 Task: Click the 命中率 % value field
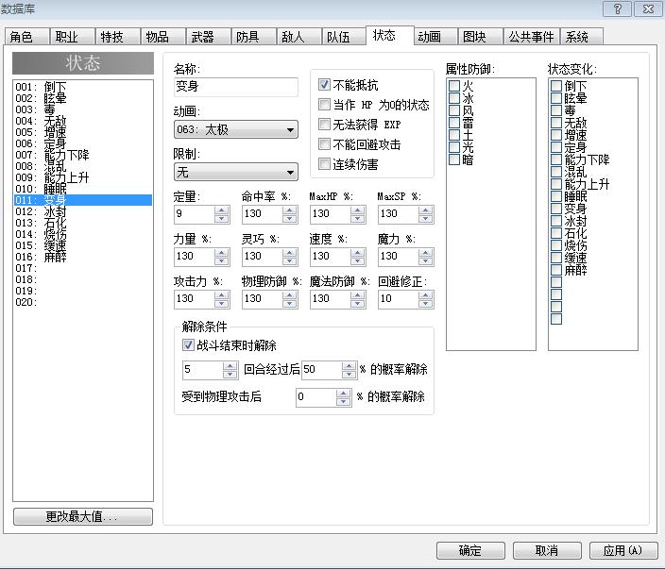pyautogui.click(x=262, y=214)
